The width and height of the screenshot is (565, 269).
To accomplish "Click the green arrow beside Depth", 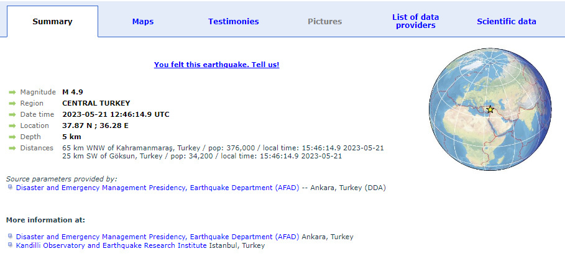I will [x=12, y=137].
